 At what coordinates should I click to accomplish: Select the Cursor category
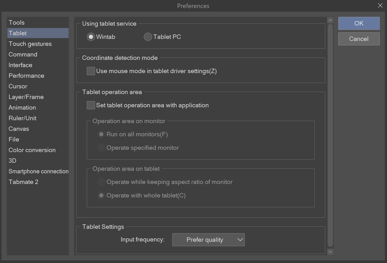[38, 86]
